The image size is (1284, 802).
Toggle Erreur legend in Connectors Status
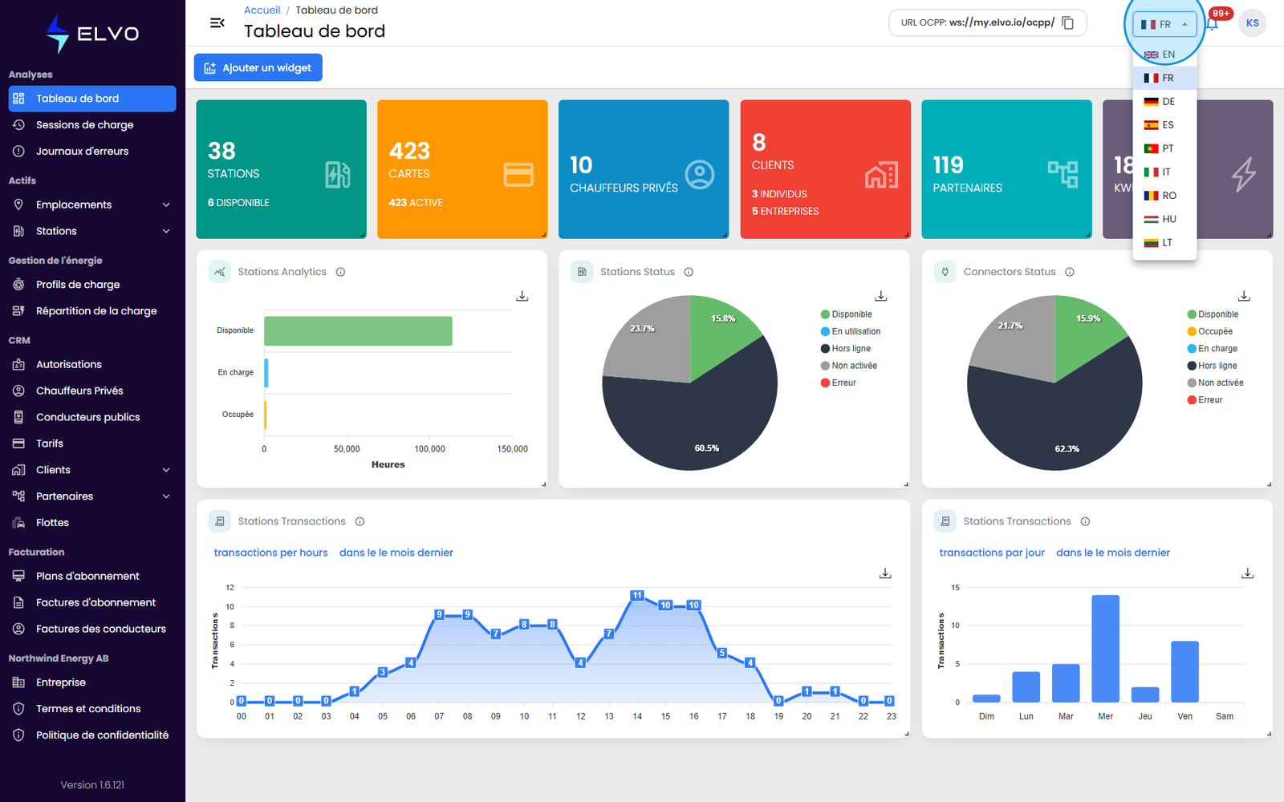1205,400
